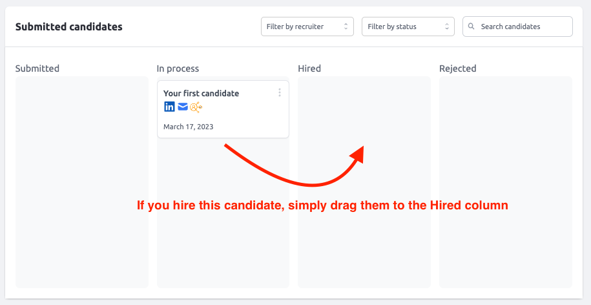Expand the Filter by status dropdown
This screenshot has width=591, height=305.
coord(408,26)
